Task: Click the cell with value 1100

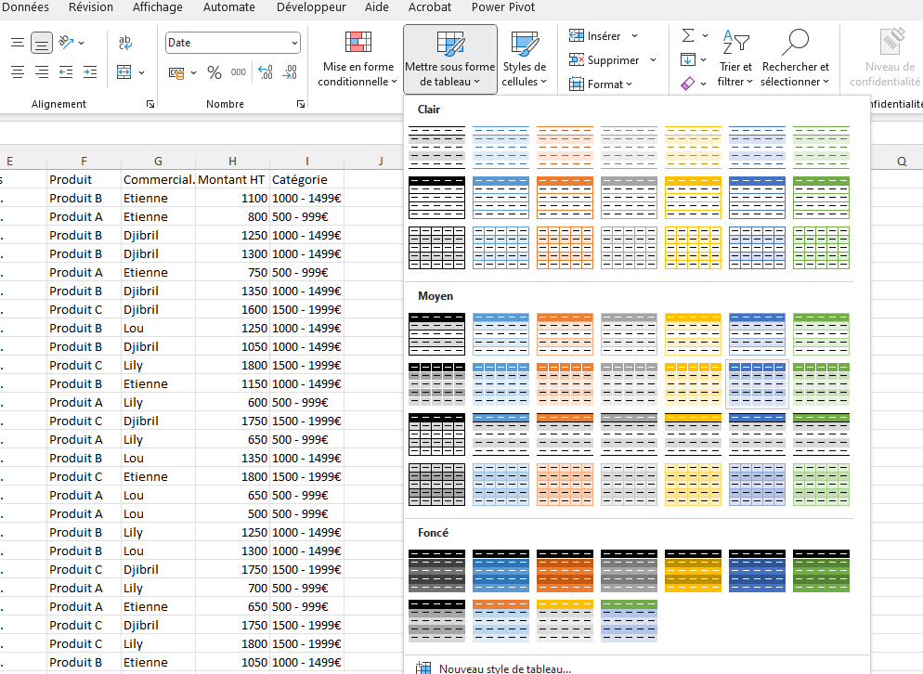Action: [x=232, y=199]
